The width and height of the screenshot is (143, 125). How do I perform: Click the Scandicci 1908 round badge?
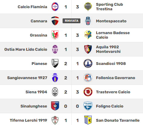coord(88,63)
